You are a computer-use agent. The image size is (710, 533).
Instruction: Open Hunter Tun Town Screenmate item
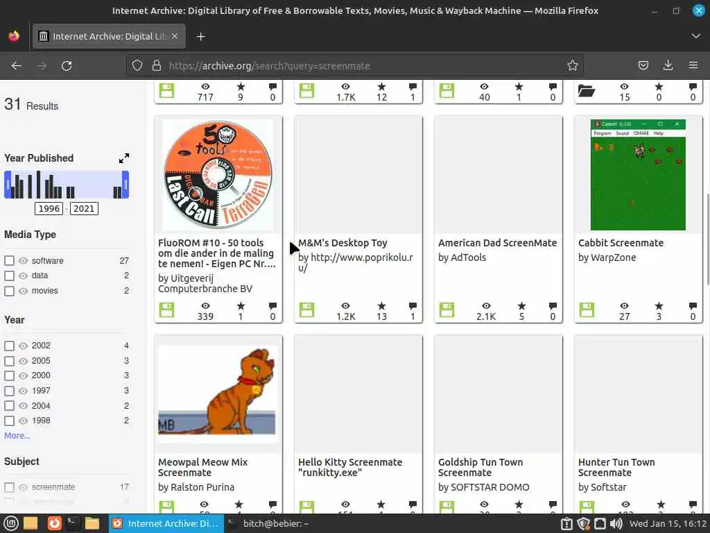[x=616, y=467]
